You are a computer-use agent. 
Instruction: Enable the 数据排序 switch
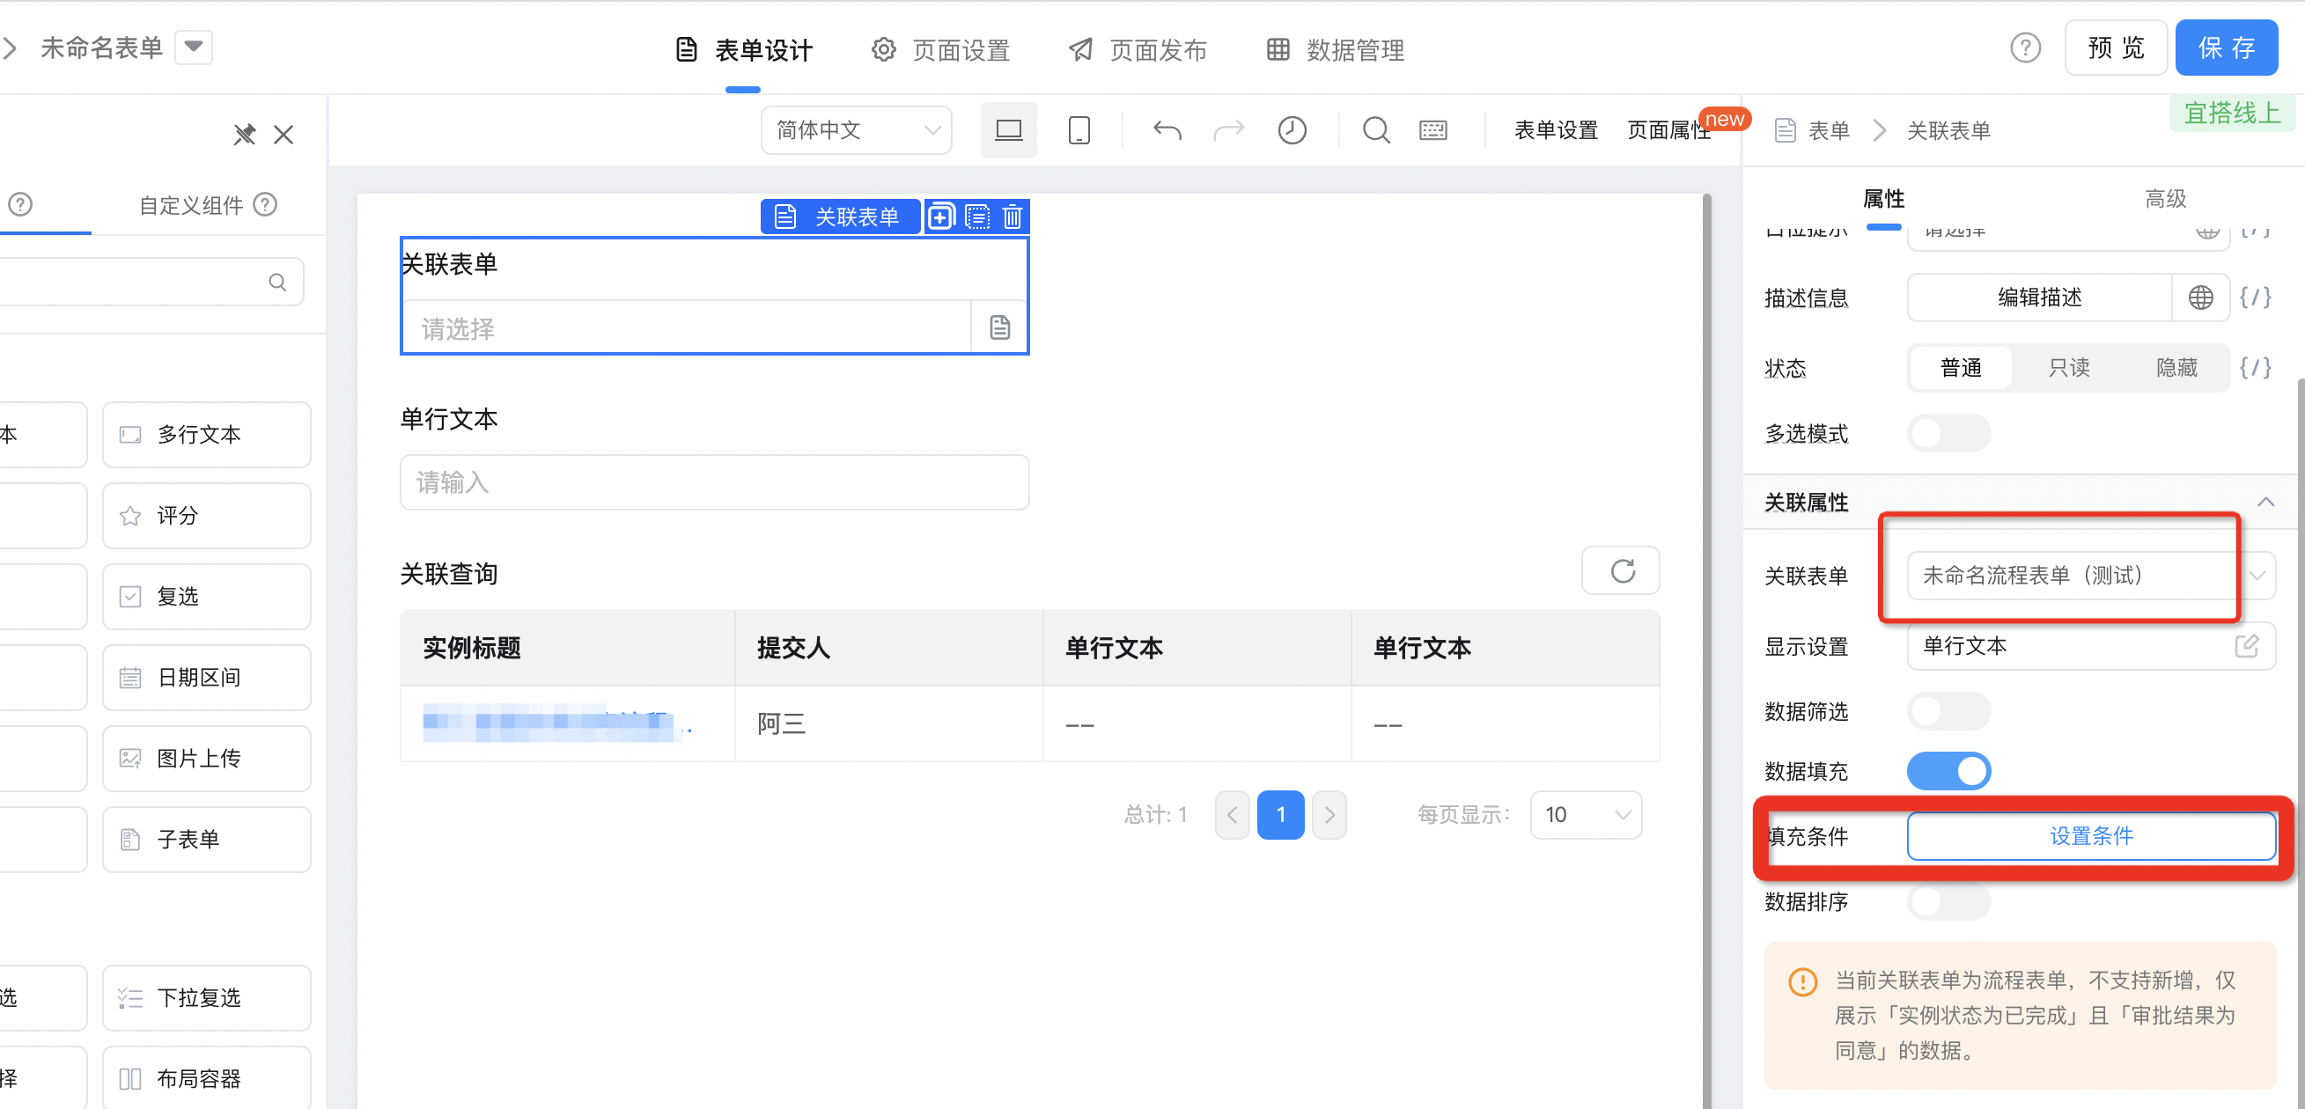pos(1949,901)
